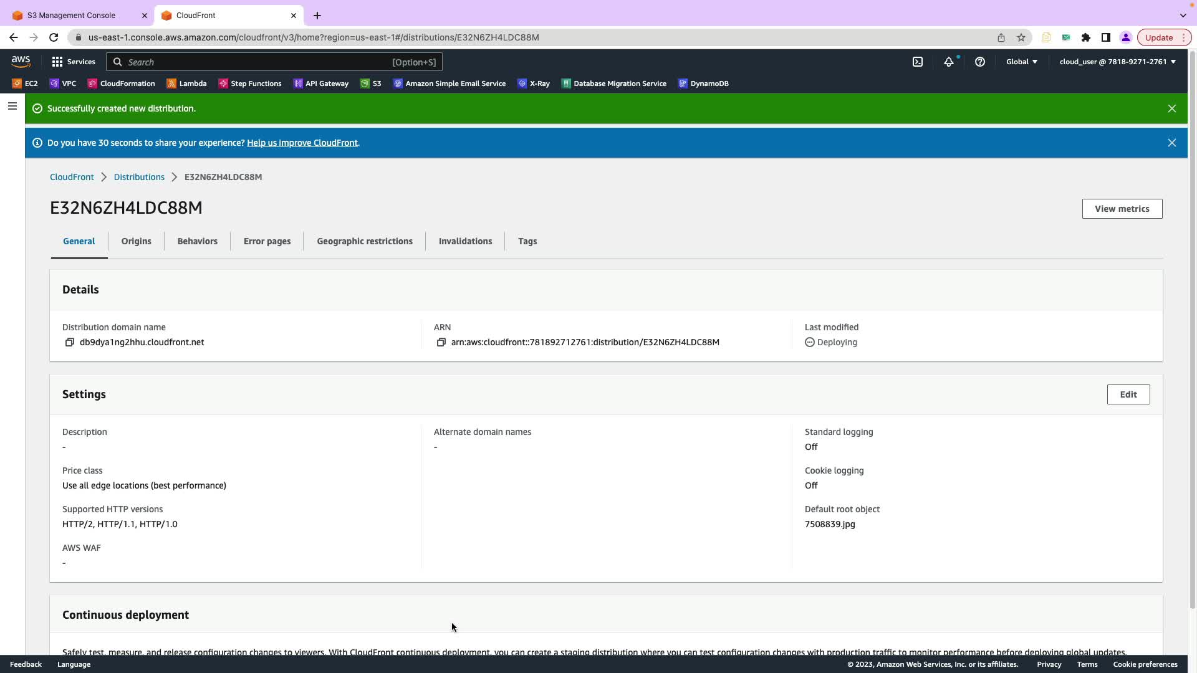Screen dimensions: 1197x673
Task: Open the Services grid menu
Action: click(73, 62)
